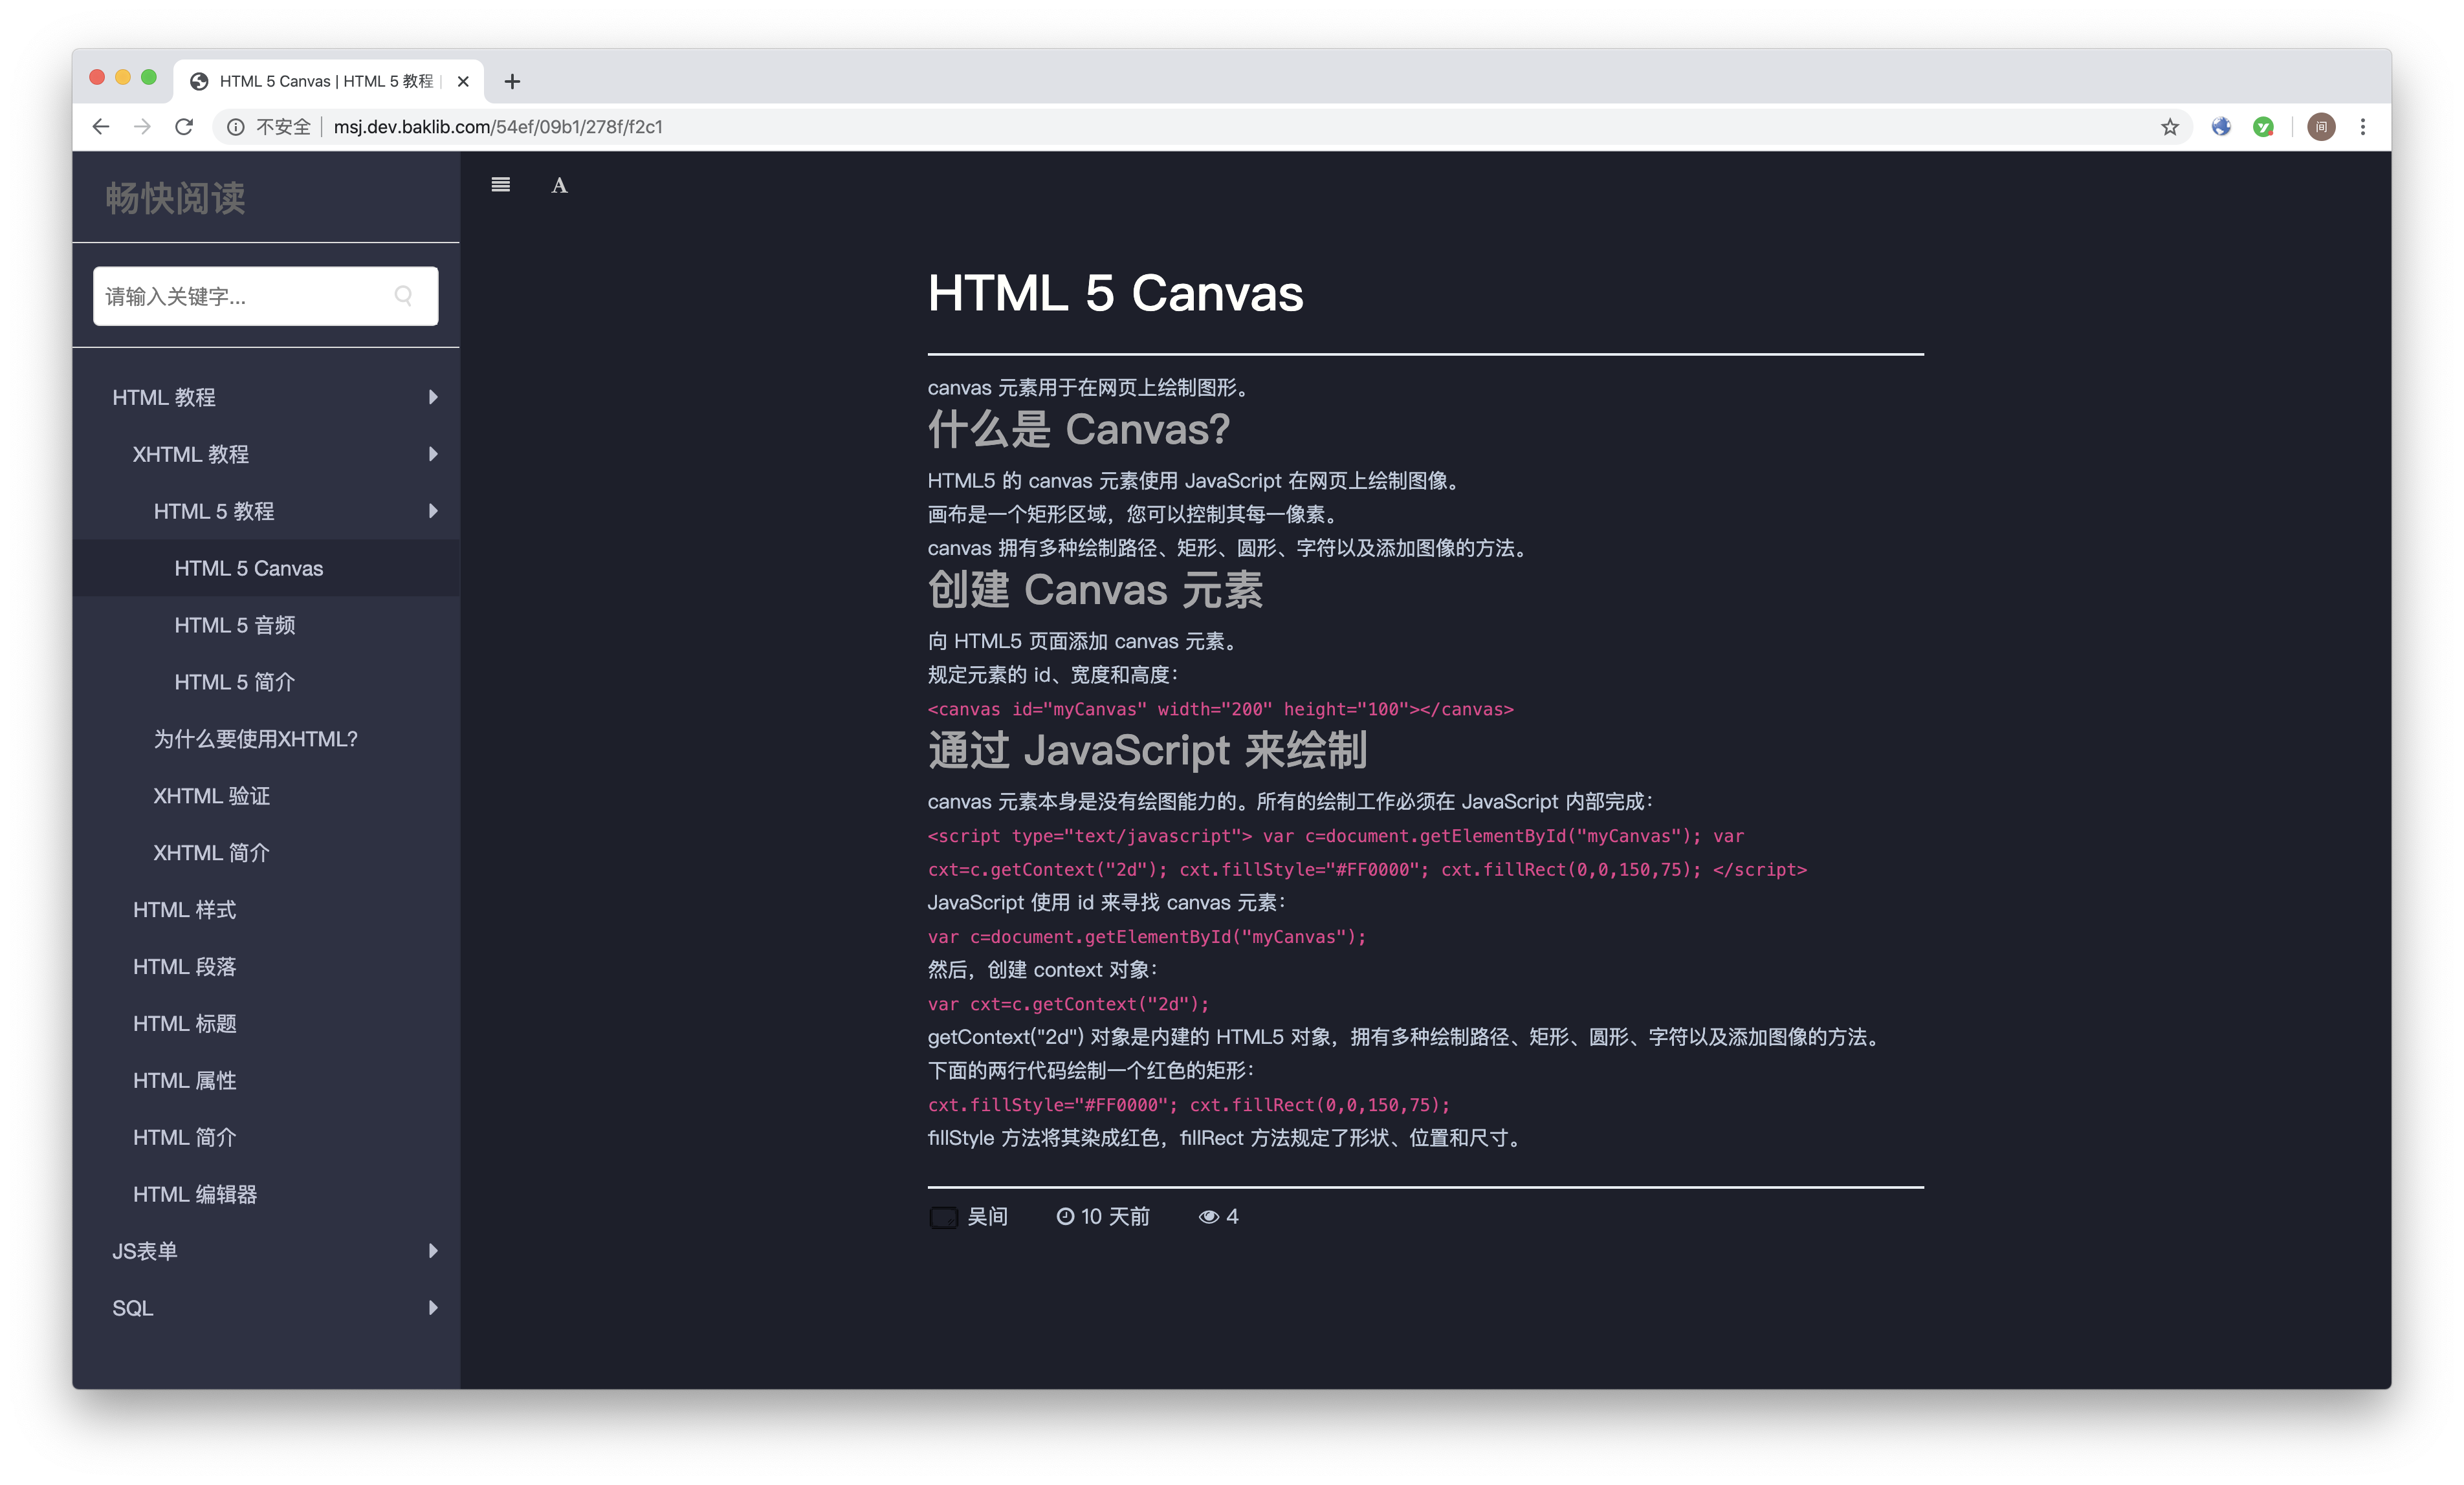
Task: Open the HTML 5 Canvas sidebar item
Action: (x=266, y=569)
